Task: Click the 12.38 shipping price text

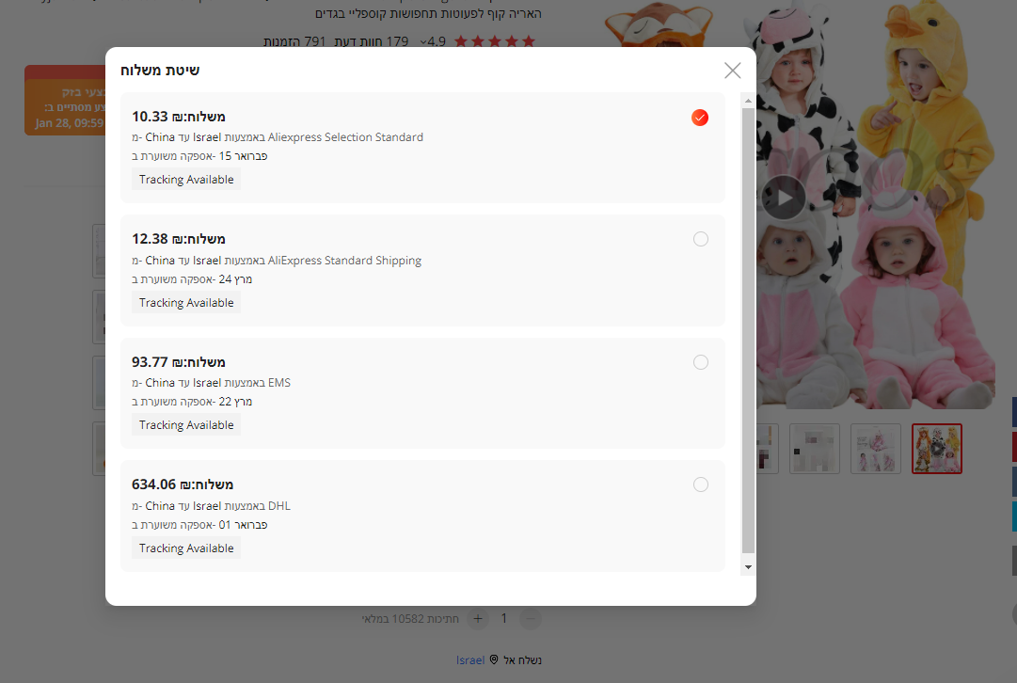Action: click(179, 239)
